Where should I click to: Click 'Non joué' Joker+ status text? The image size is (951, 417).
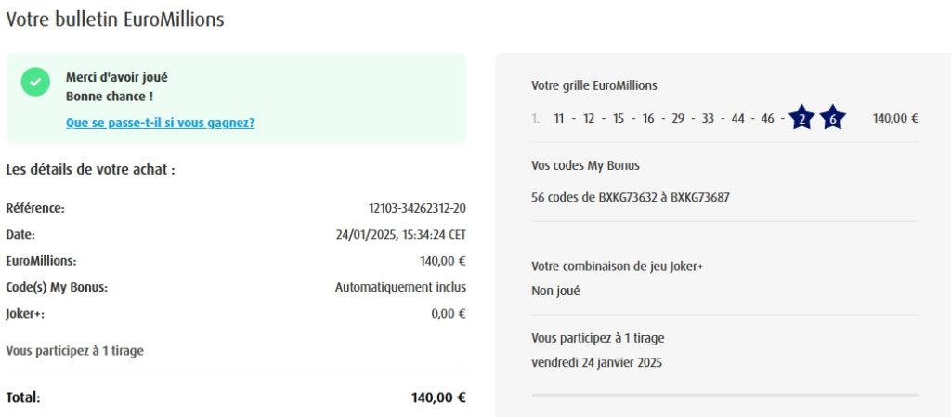[x=555, y=291]
